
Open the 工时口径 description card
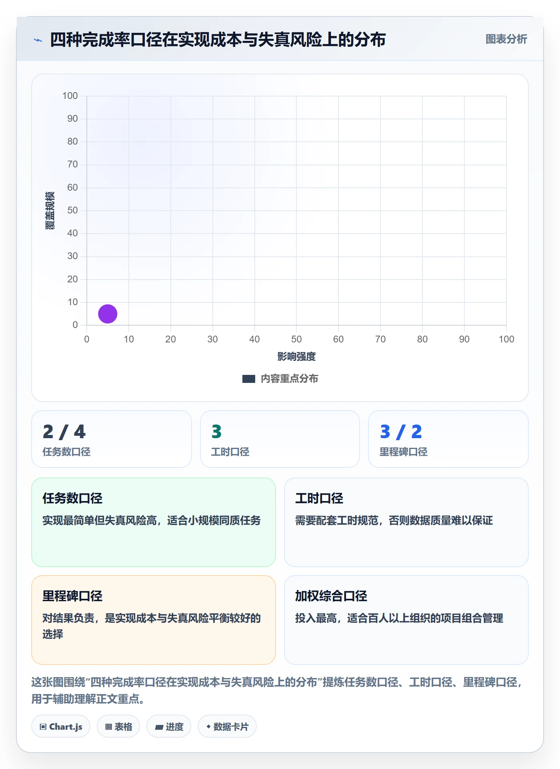pos(406,522)
